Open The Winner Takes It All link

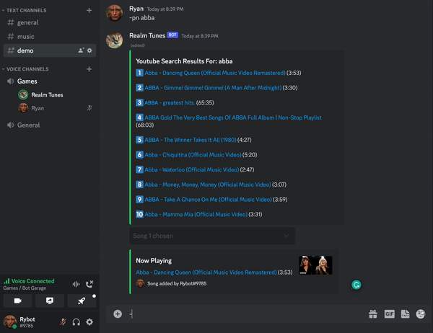[x=191, y=140]
